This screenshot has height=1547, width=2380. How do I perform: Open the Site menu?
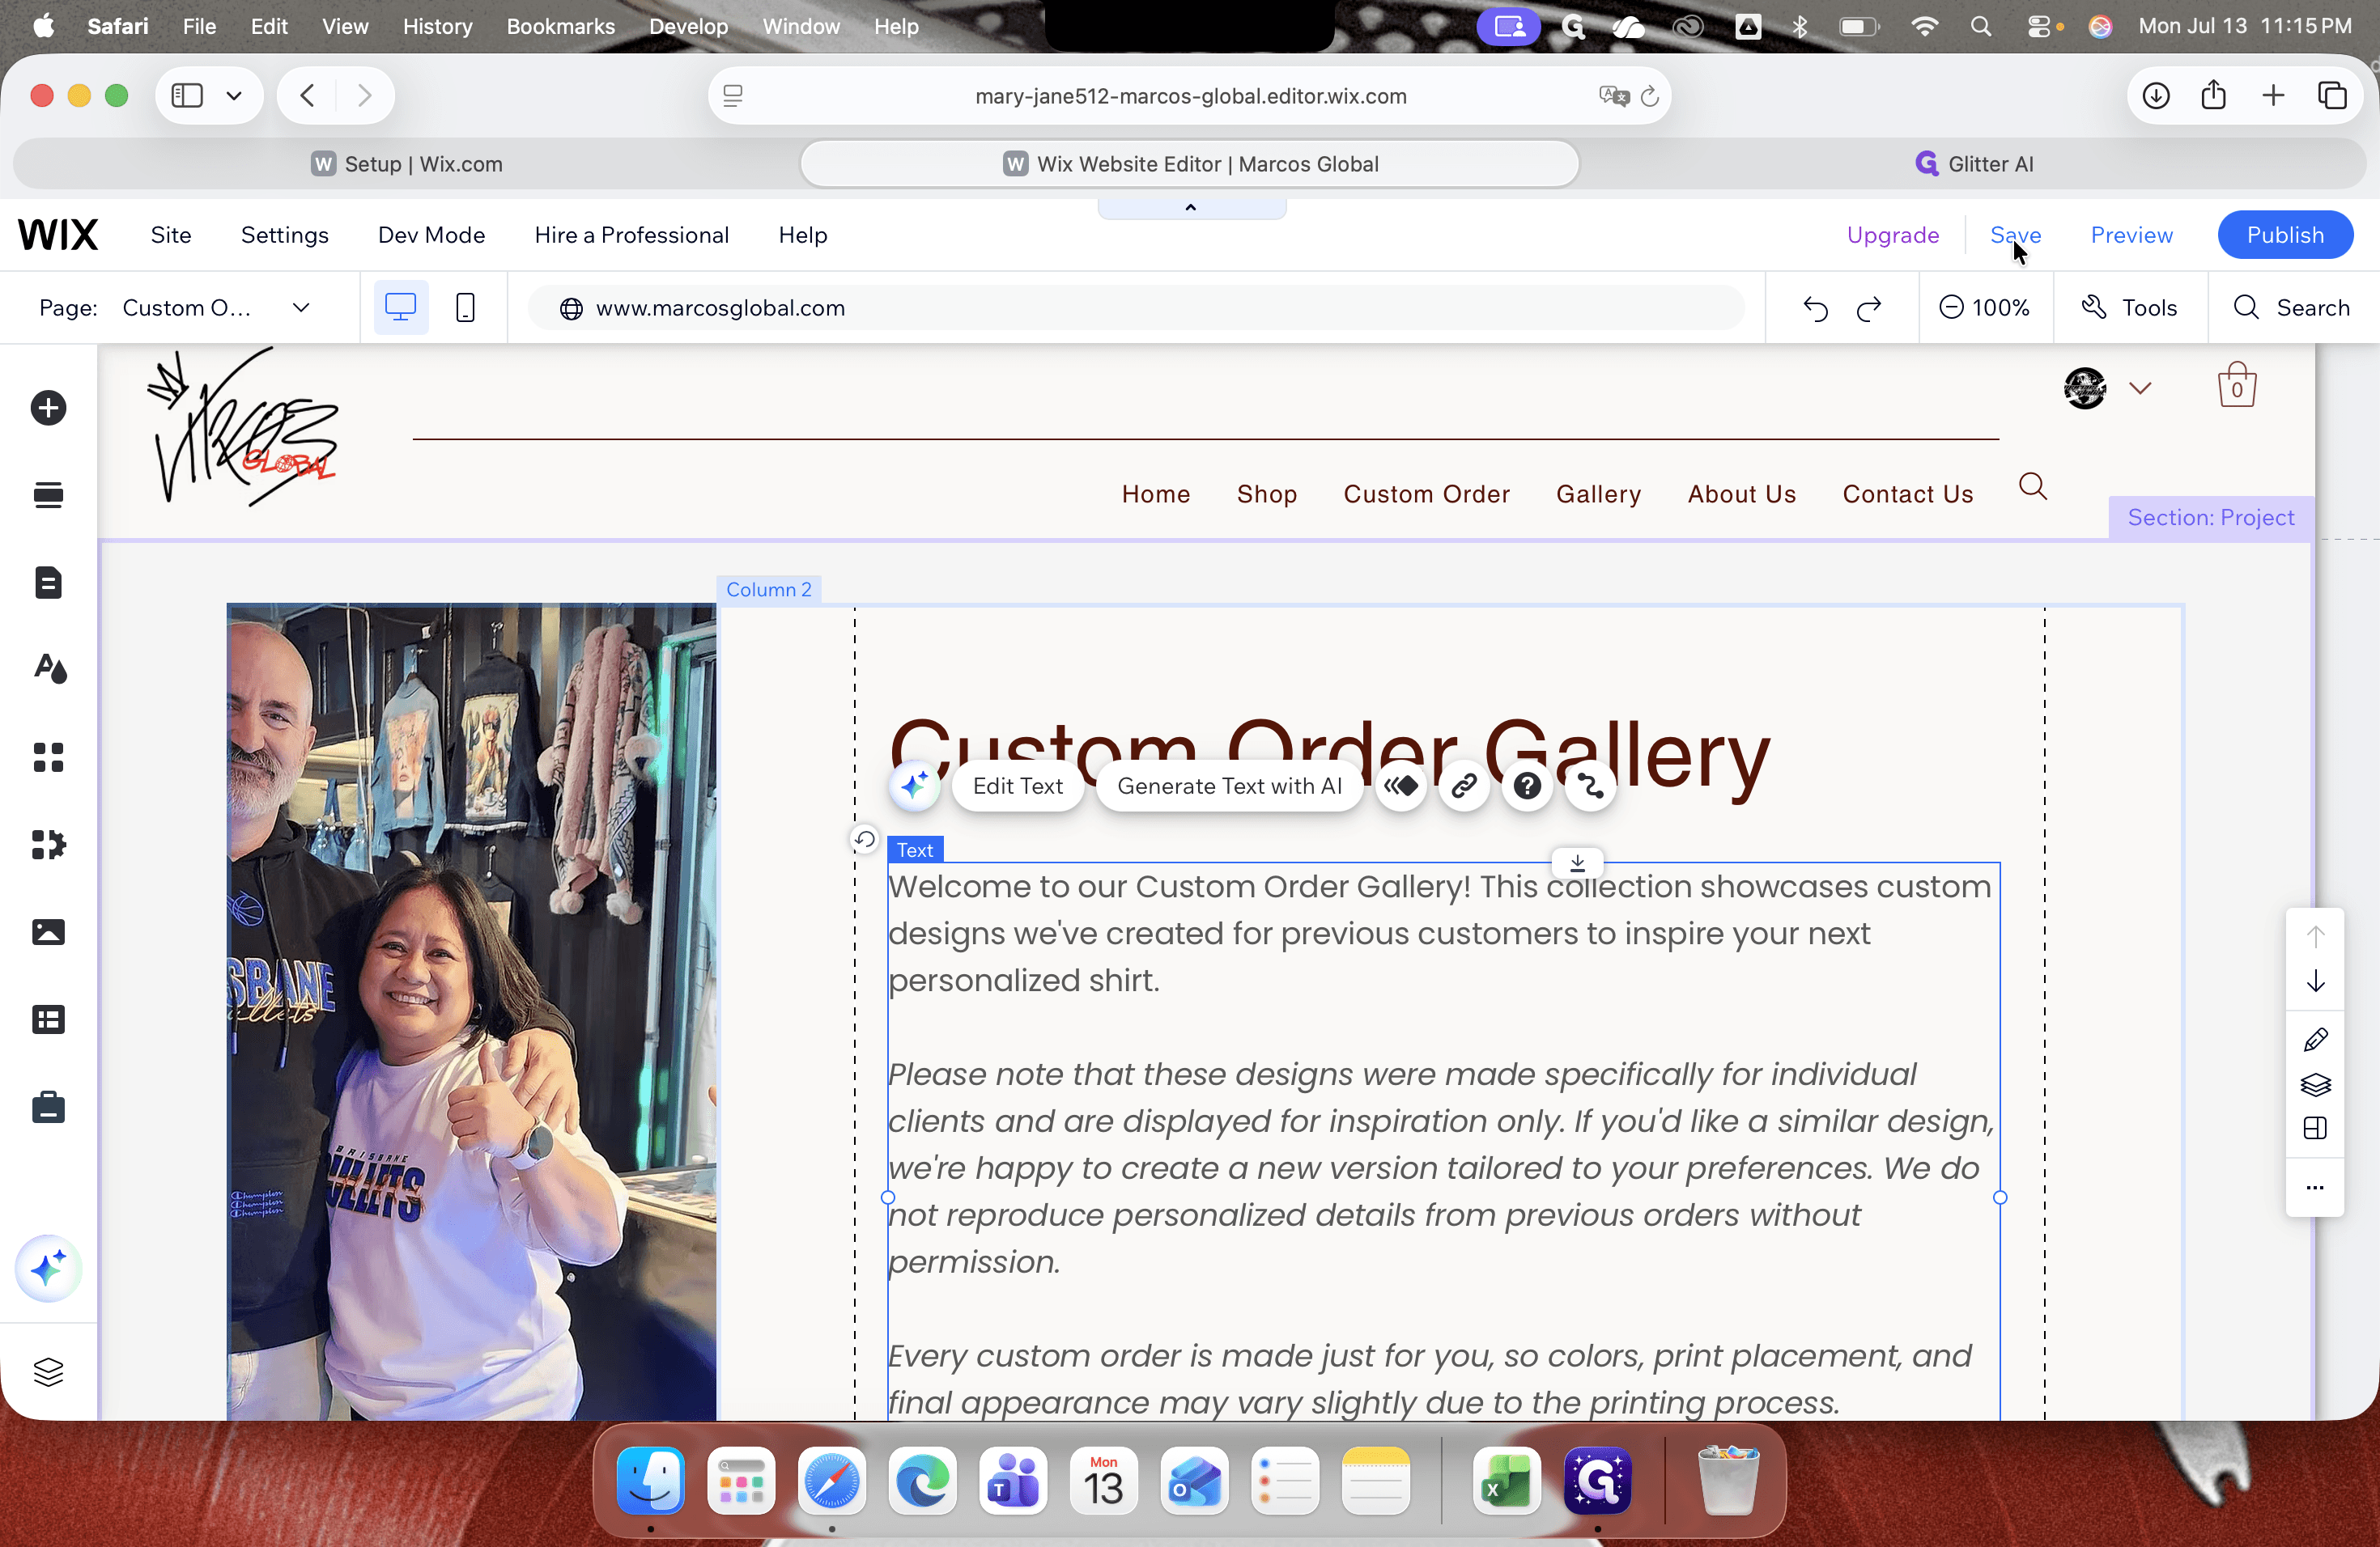pyautogui.click(x=171, y=235)
